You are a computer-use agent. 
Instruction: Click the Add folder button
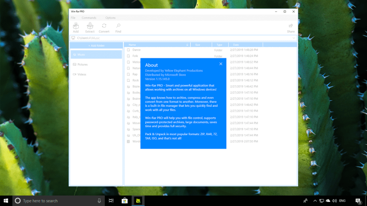[x=96, y=45]
